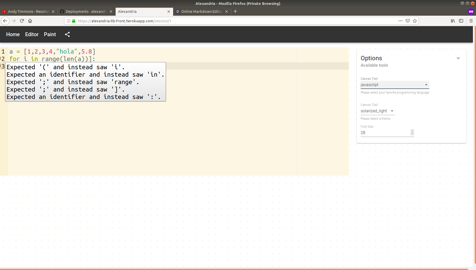Close the Alexandria tab
Image resolution: width=476 pixels, height=270 pixels.
(x=169, y=12)
